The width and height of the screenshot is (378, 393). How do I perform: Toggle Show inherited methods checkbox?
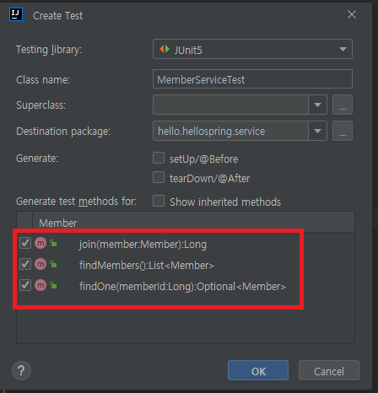pyautogui.click(x=159, y=201)
